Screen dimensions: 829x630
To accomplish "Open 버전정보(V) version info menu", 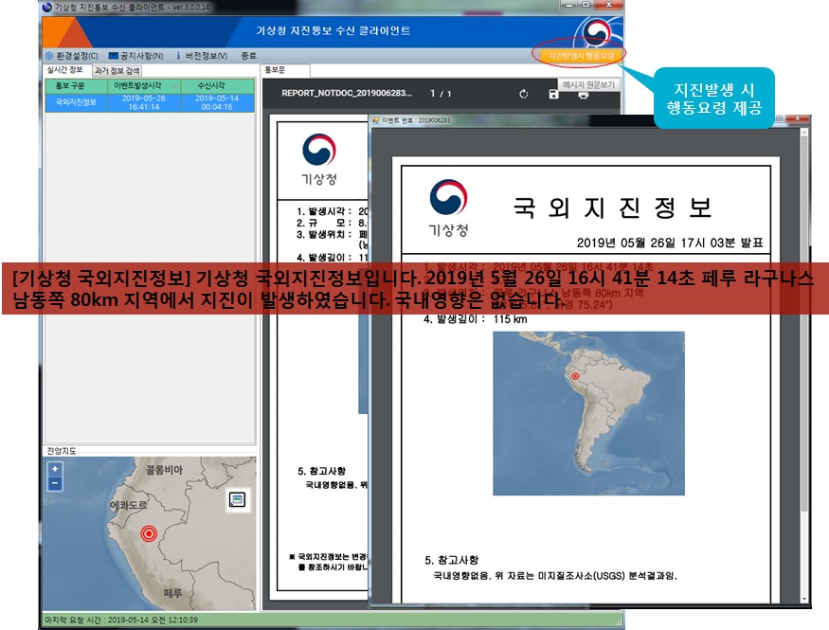I will point(202,56).
